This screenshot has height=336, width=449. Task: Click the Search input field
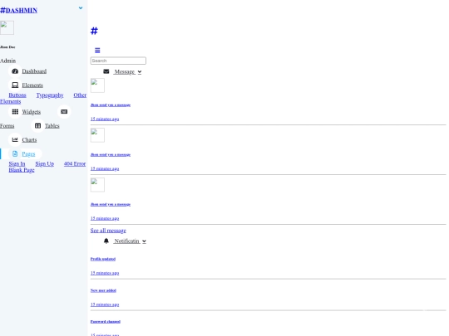118,61
